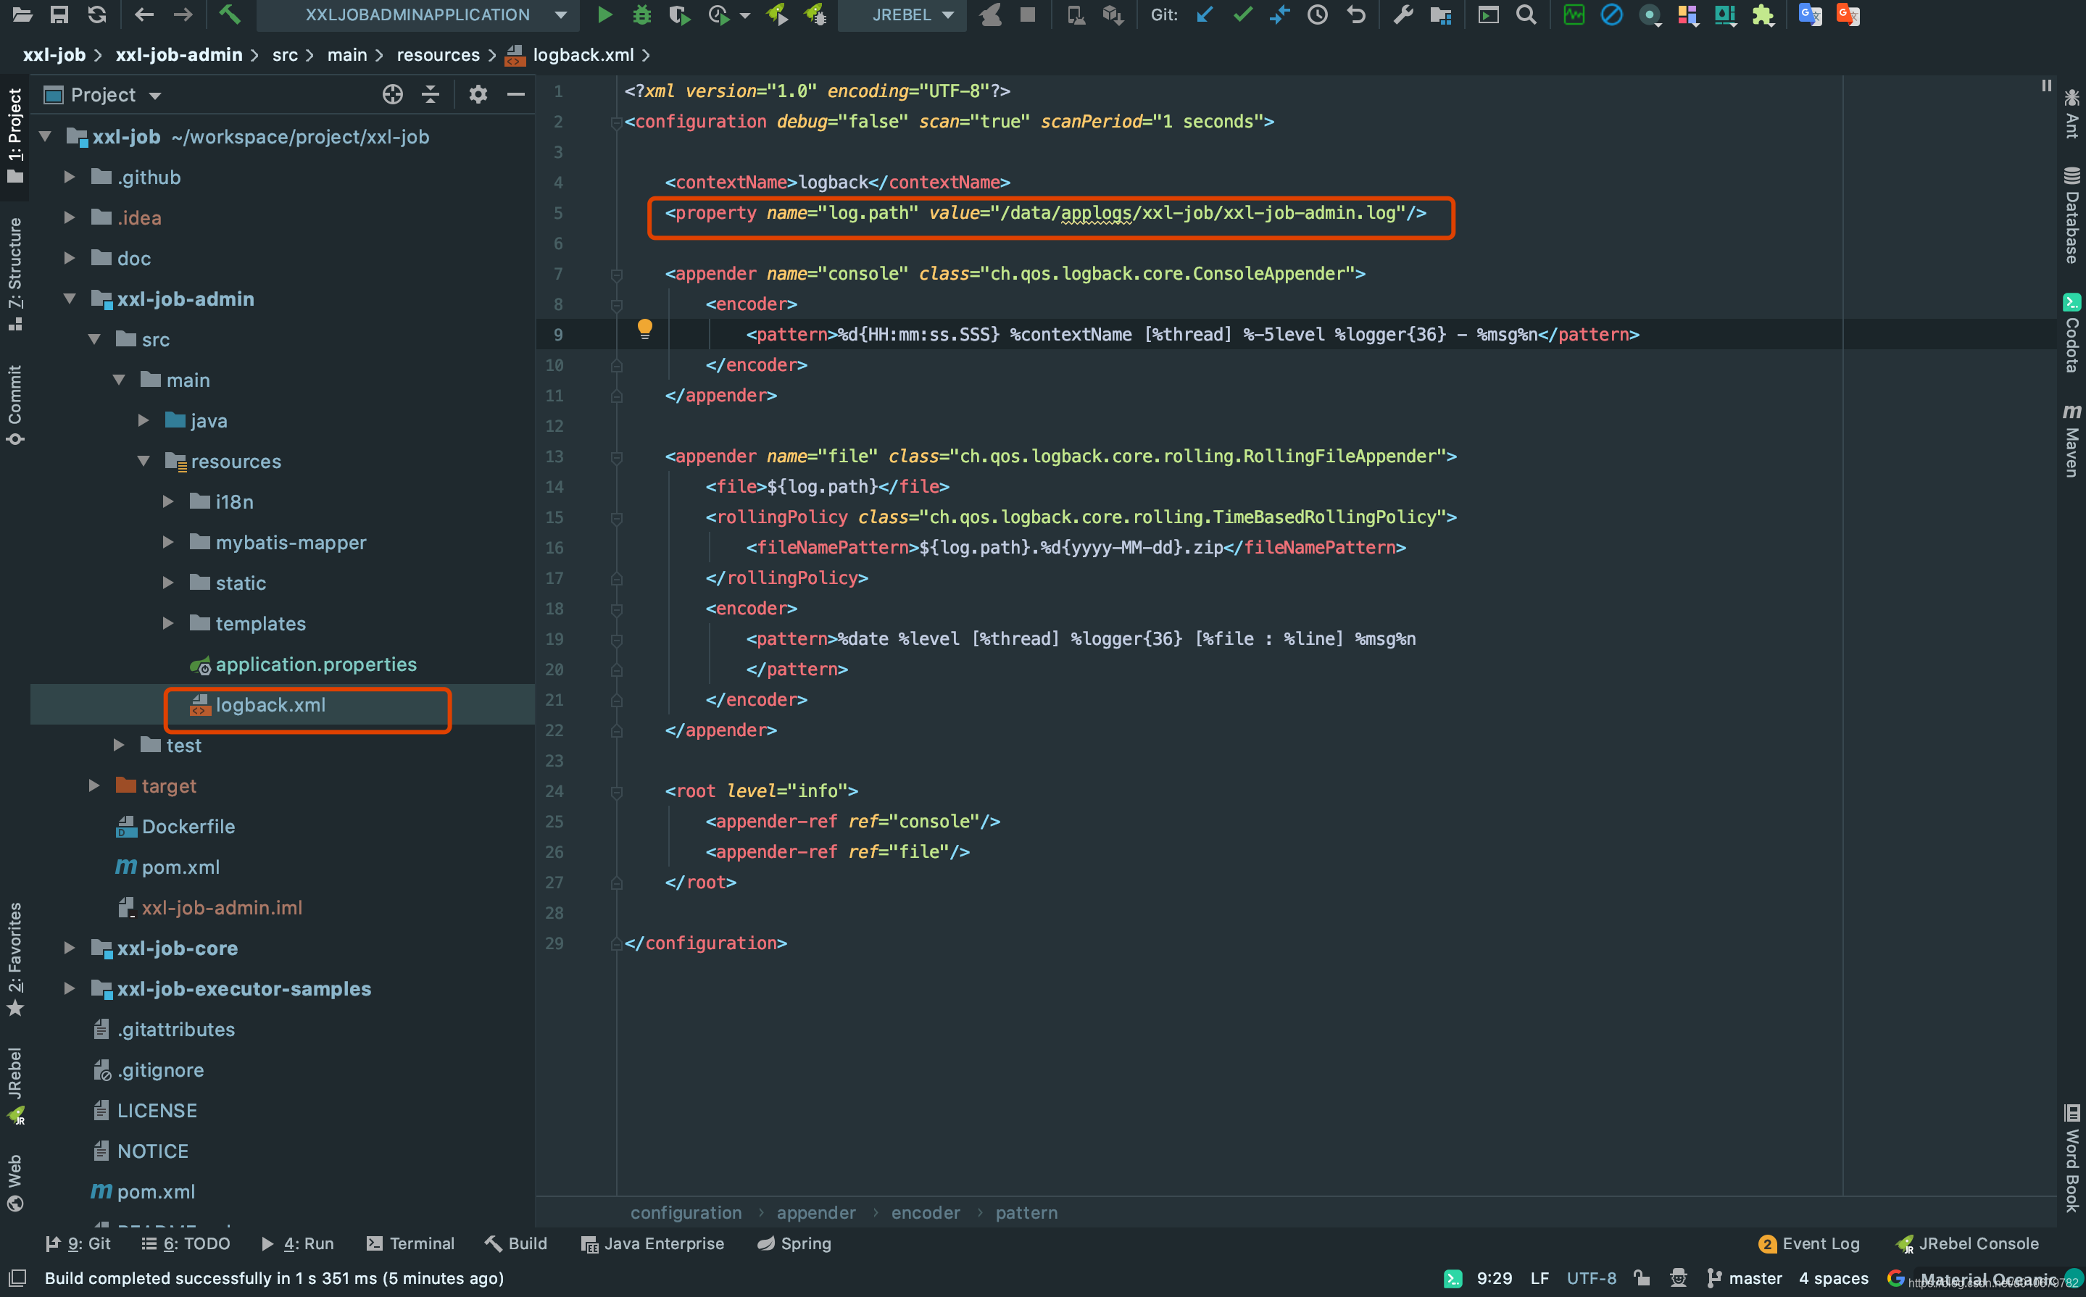Screen dimensions: 2086x1297
Task: Change LF line separator in status bar
Action: point(1539,1278)
